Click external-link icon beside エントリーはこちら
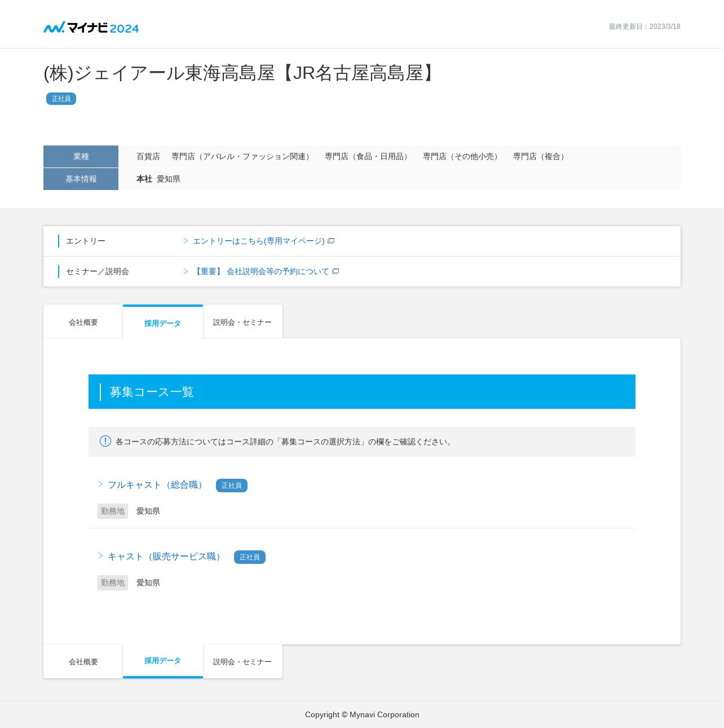Viewport: 724px width, 728px height. [x=331, y=241]
